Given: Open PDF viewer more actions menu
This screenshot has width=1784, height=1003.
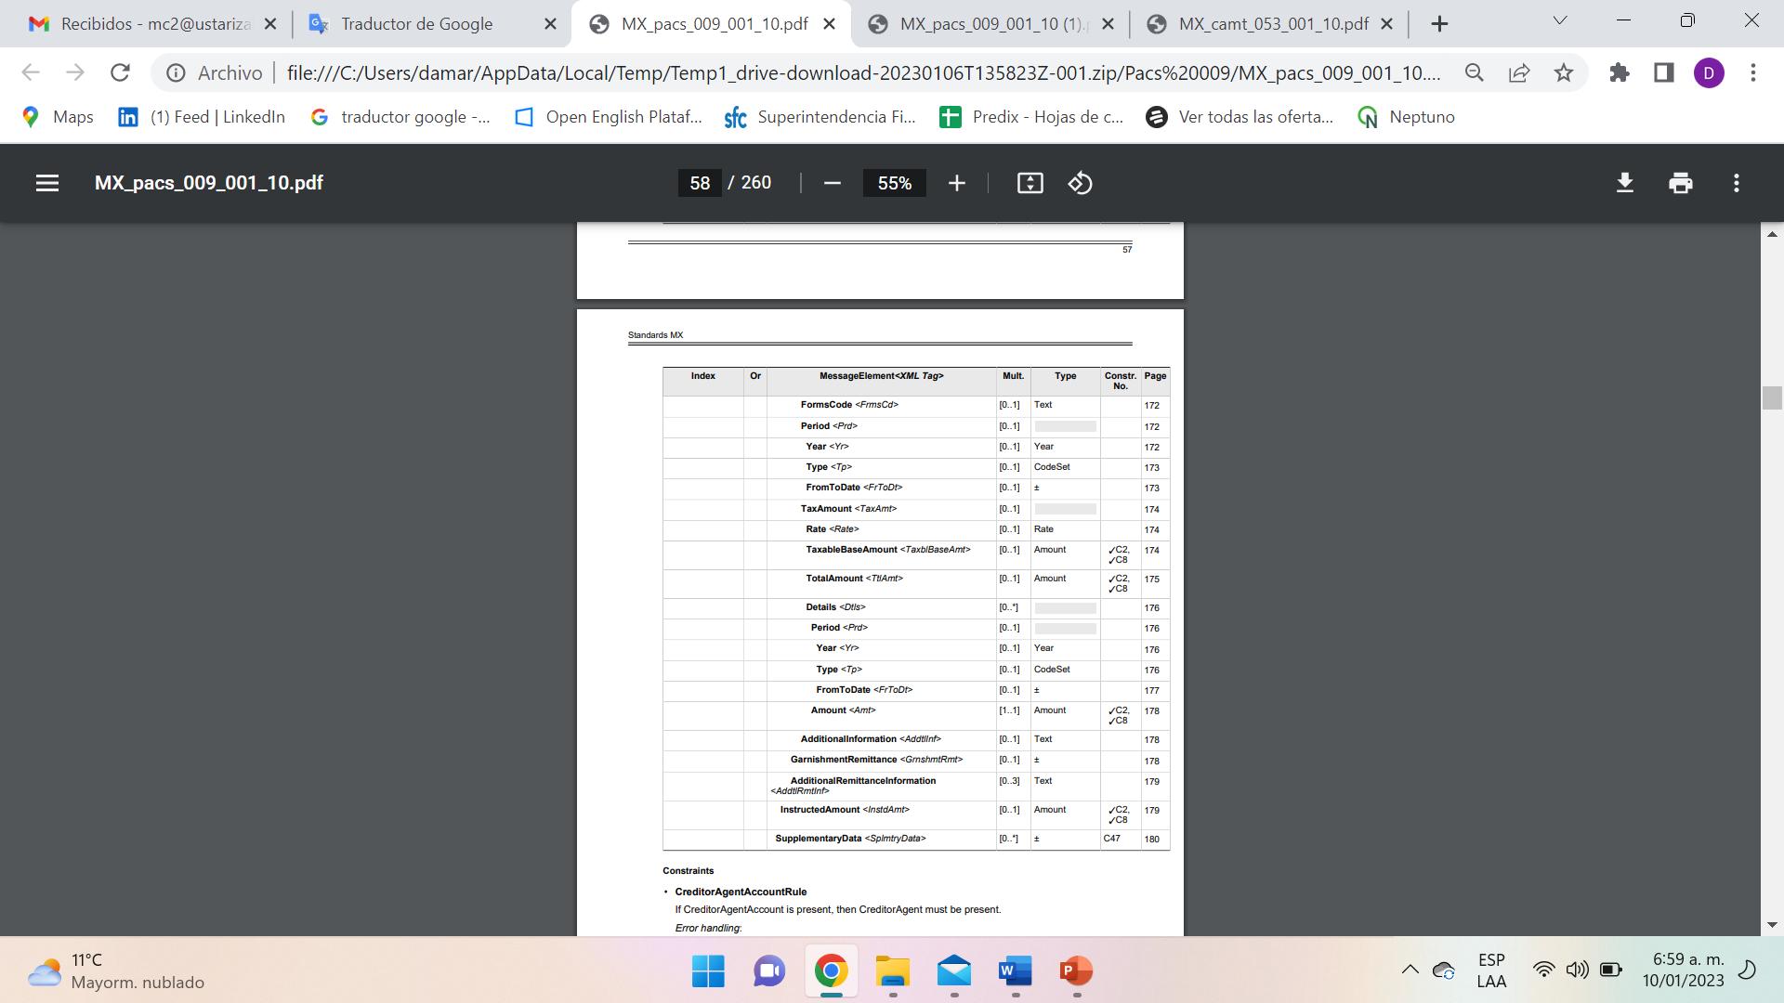Looking at the screenshot, I should coord(1736,183).
